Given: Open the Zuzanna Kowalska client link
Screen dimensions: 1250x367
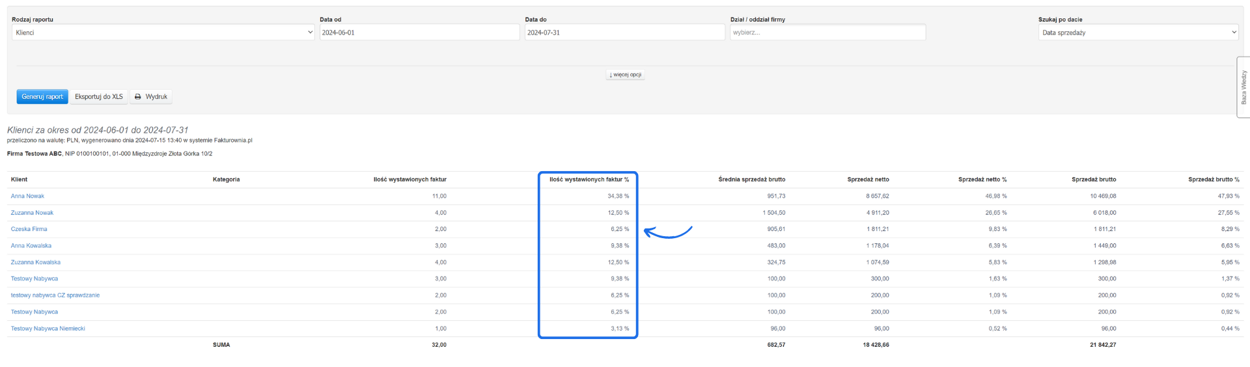Looking at the screenshot, I should (x=35, y=262).
